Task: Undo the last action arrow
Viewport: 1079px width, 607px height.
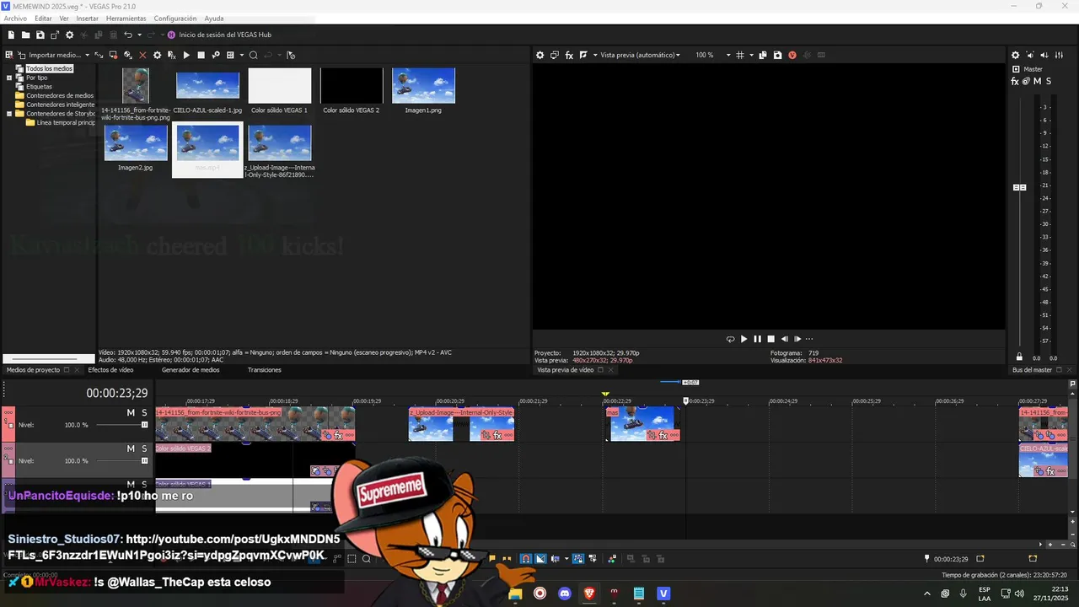Action: pos(127,35)
